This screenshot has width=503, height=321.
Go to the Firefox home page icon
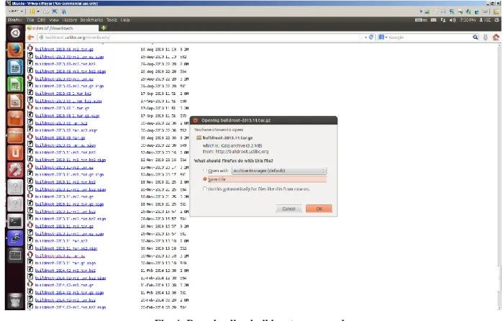496,37
